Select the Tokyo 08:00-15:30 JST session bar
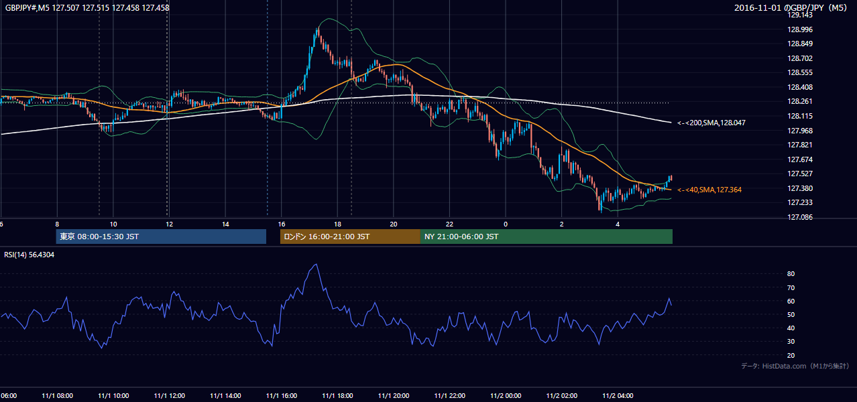857x402 pixels. [161, 237]
